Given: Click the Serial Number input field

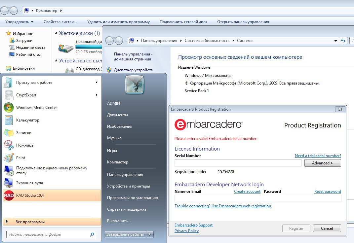Looking at the screenshot, I should pos(238,163).
